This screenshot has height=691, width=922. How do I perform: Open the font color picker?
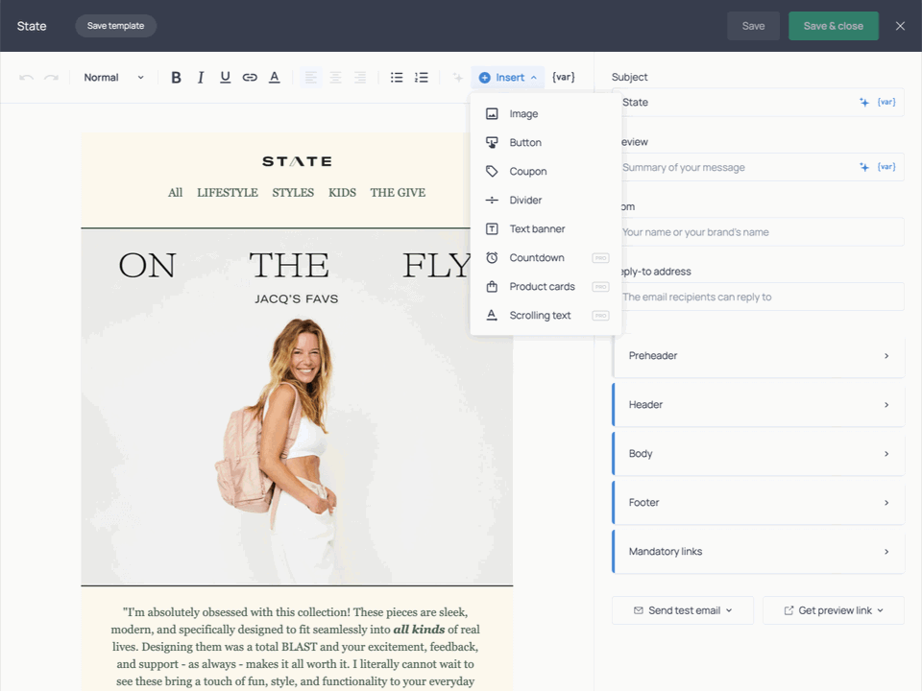point(274,77)
